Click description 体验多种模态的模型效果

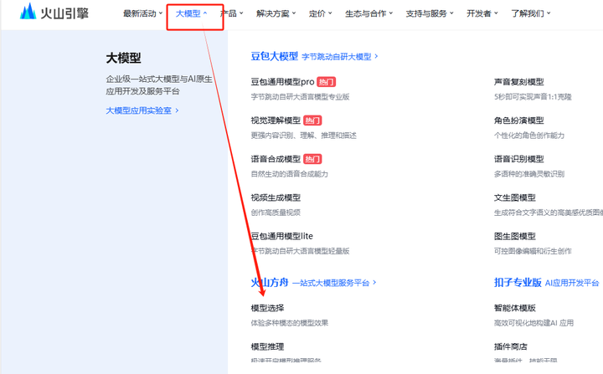pos(289,323)
